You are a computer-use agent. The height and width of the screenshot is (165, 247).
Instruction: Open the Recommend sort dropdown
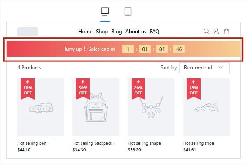[204, 68]
